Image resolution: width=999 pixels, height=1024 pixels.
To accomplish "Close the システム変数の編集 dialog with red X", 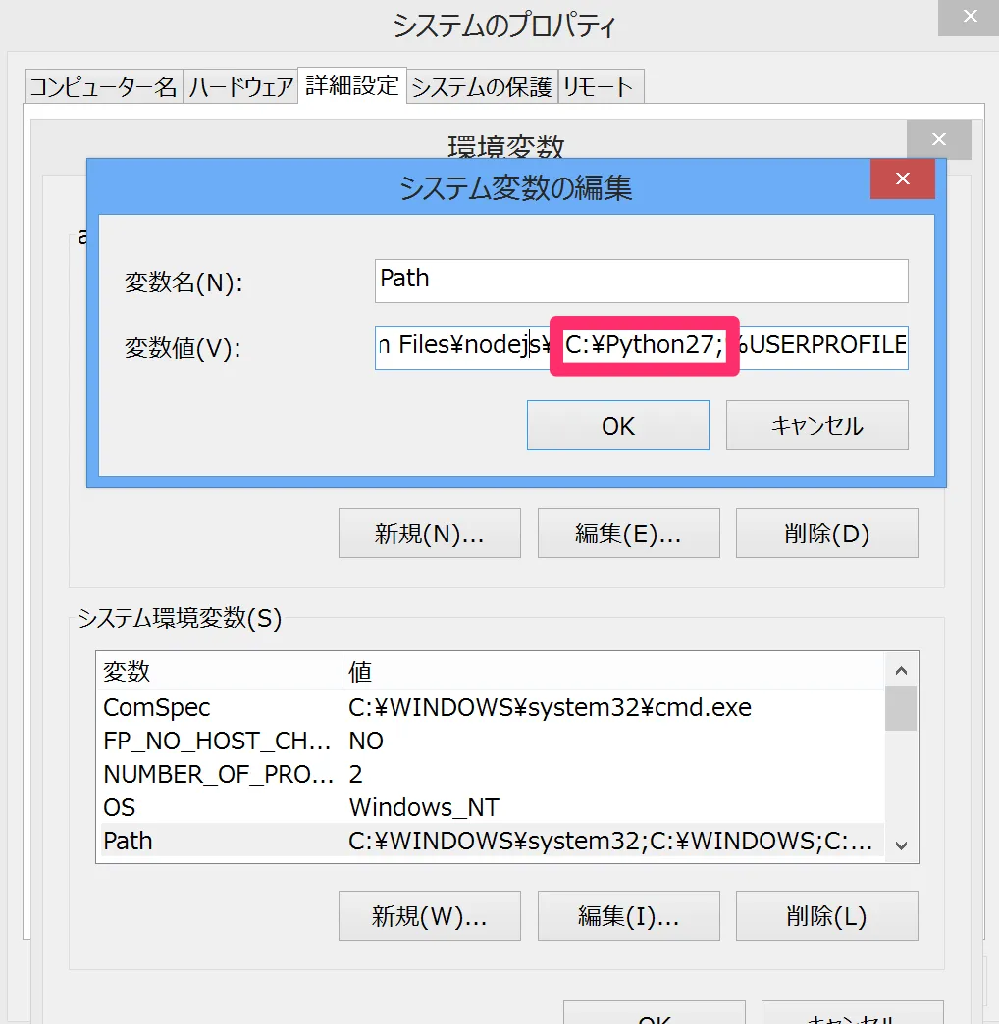I will coord(902,179).
